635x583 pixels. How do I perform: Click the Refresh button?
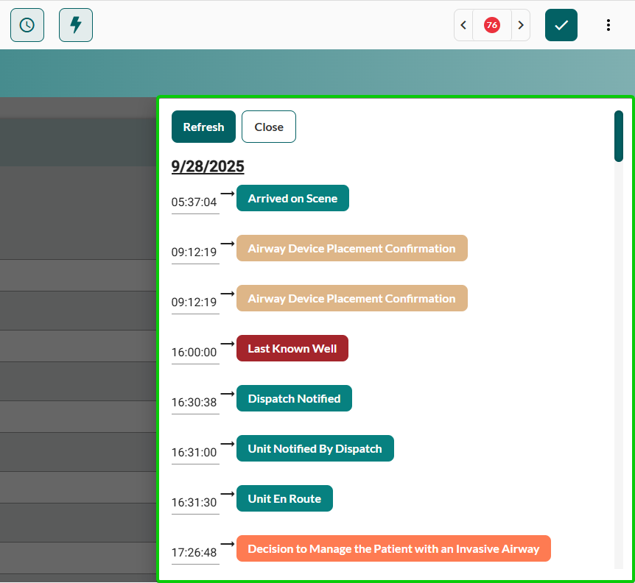point(203,127)
